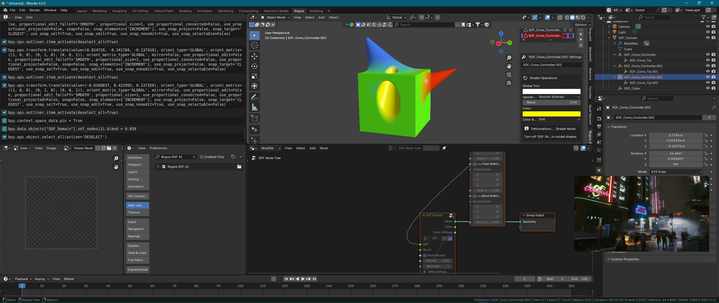
Task: Open the XYZ Euler rotation mode dropdown
Action: click(676, 172)
